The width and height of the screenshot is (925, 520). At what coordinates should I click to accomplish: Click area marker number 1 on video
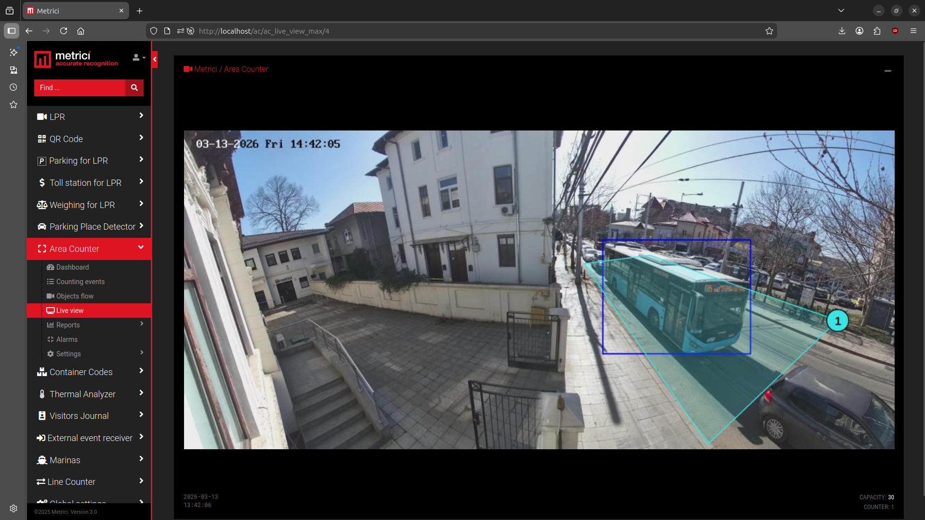point(837,321)
